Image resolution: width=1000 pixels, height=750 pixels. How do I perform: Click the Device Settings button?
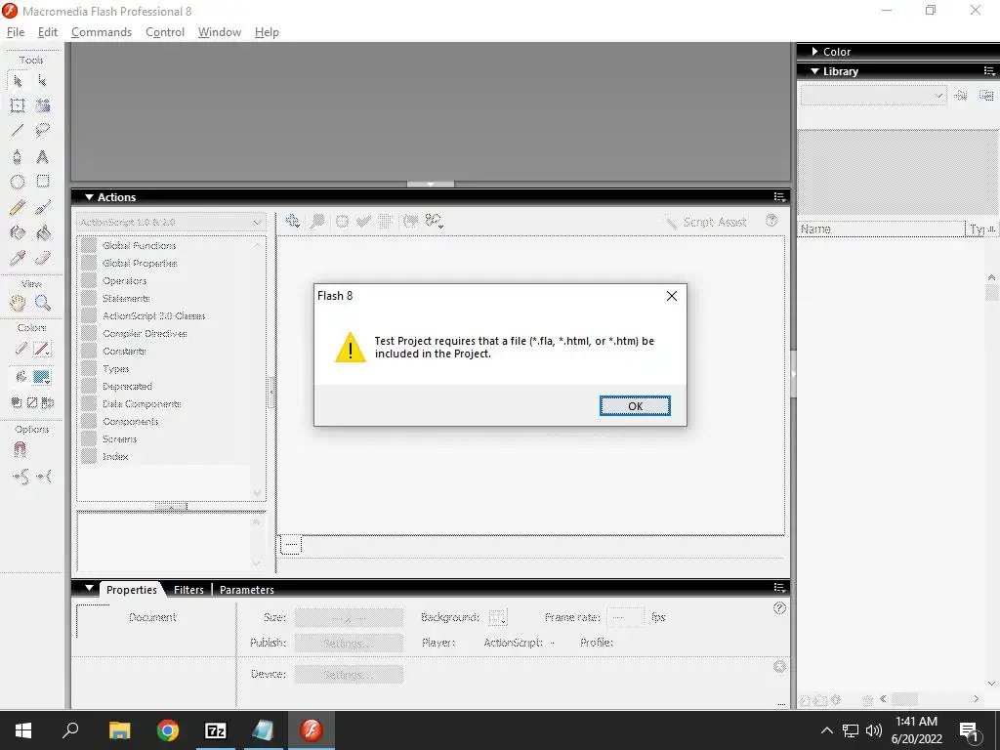(x=349, y=674)
